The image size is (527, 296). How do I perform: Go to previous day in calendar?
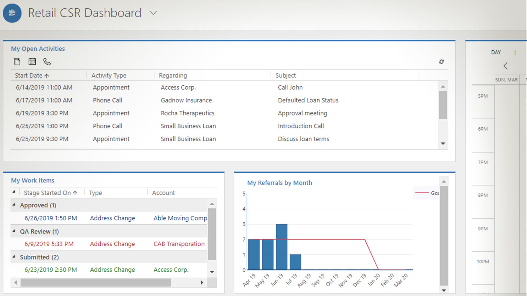point(505,66)
